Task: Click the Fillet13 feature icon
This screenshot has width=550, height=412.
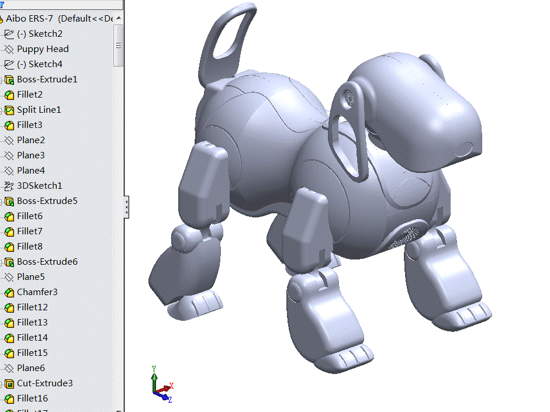Action: [x=9, y=323]
